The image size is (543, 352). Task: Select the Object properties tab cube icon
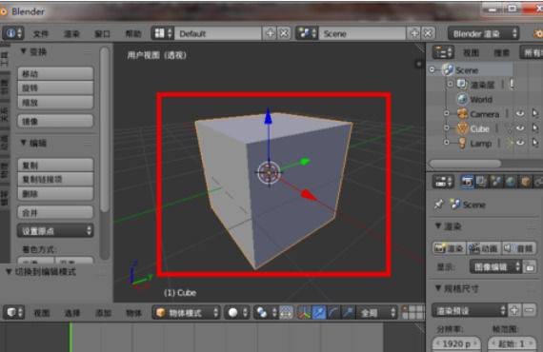525,181
